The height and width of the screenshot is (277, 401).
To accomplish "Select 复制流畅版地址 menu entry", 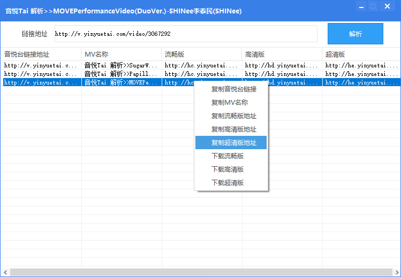I will [x=233, y=116].
